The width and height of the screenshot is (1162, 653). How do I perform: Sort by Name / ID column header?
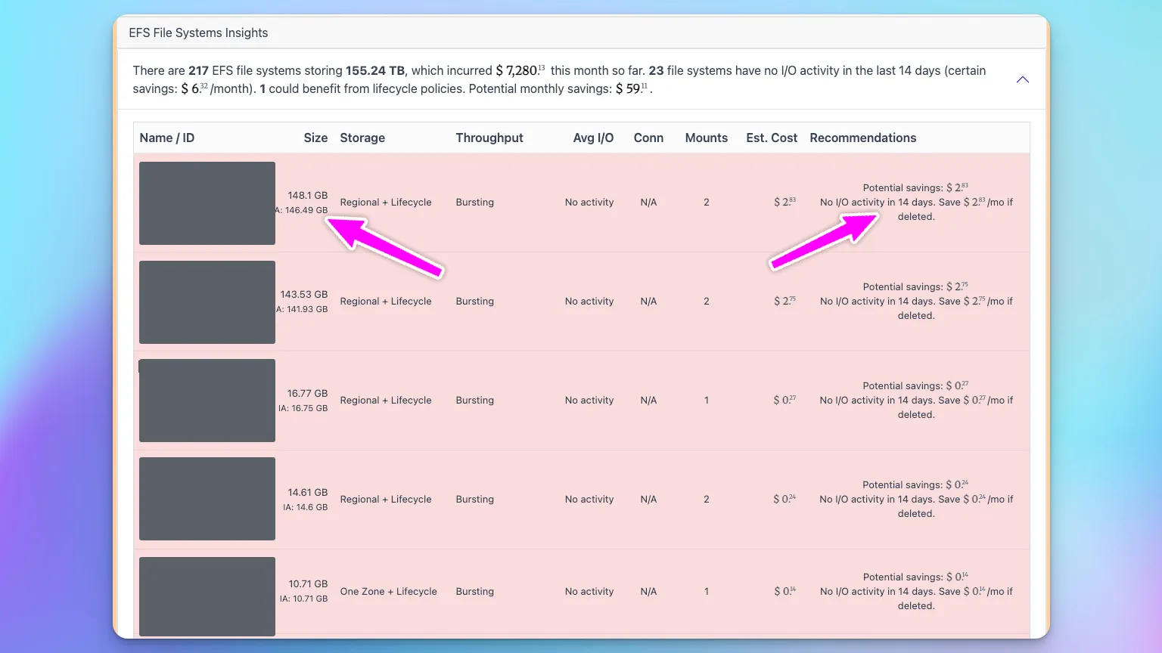pos(167,138)
